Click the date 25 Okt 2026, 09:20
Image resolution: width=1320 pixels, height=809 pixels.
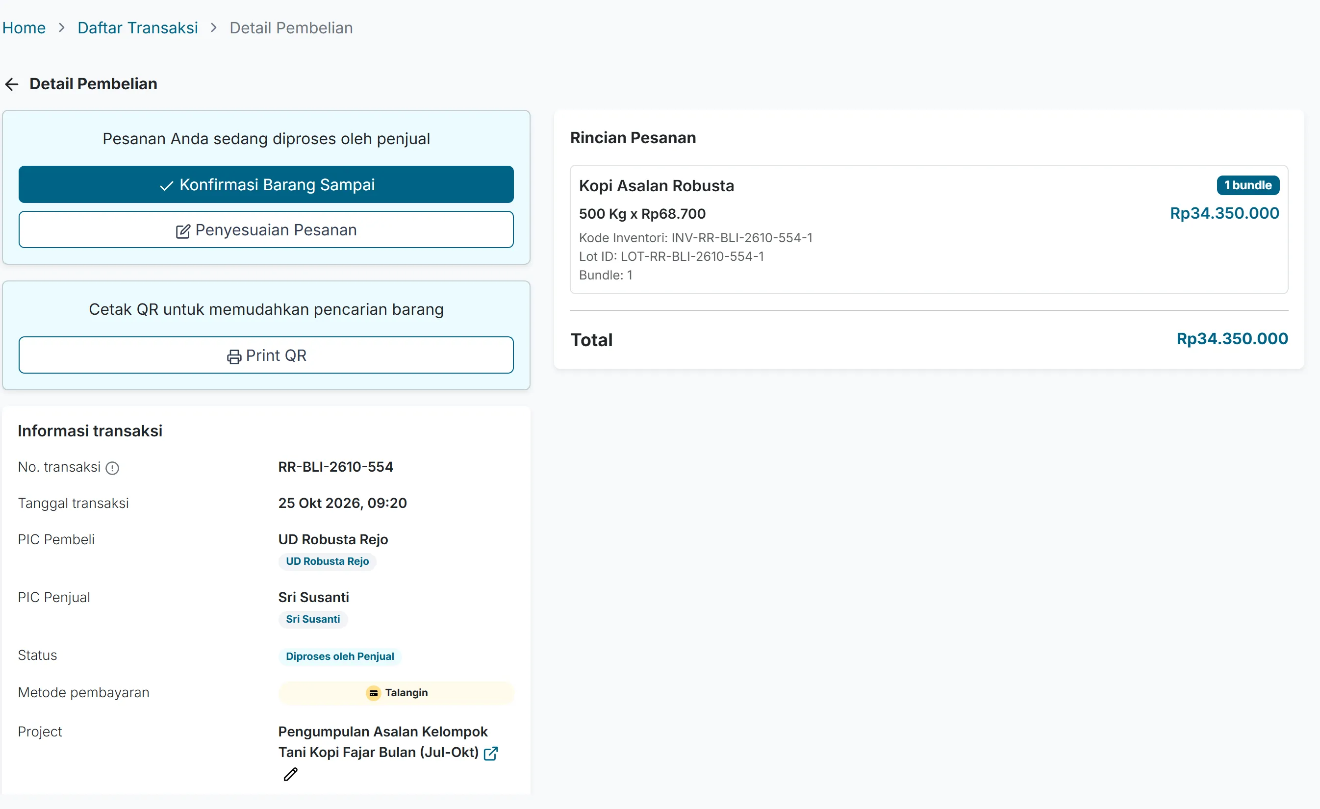pyautogui.click(x=343, y=503)
